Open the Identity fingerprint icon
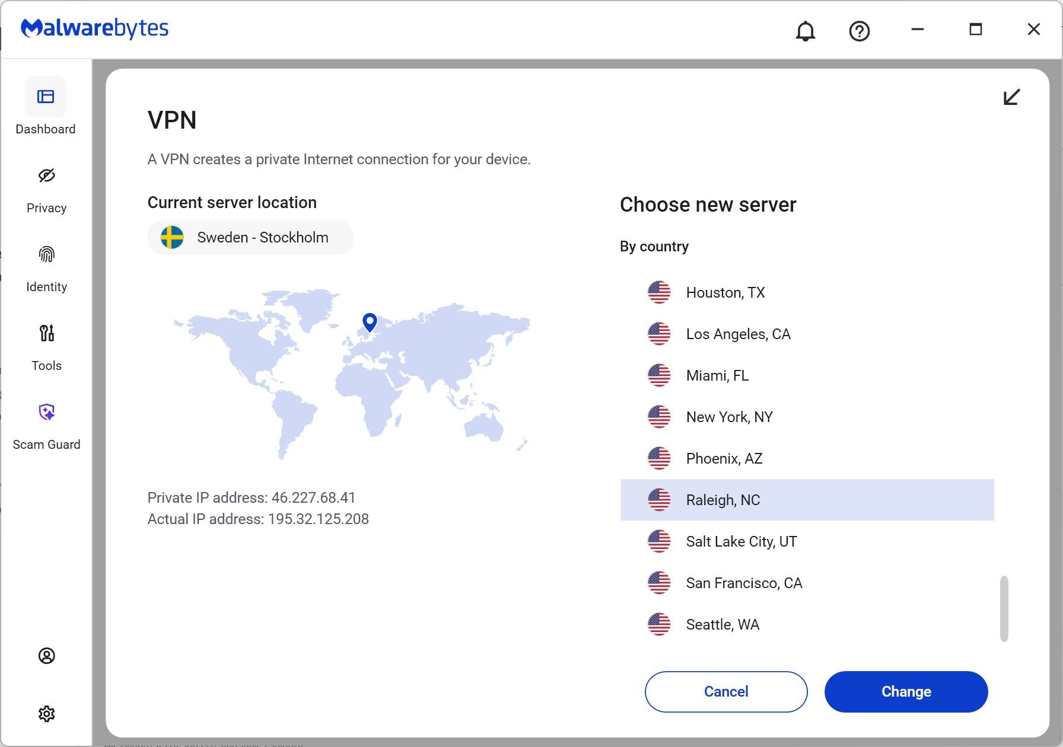The width and height of the screenshot is (1063, 747). [x=46, y=254]
